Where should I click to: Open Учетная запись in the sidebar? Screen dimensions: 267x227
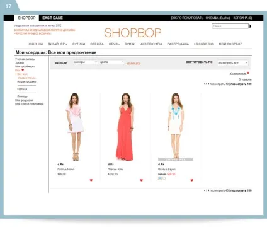tap(25, 59)
